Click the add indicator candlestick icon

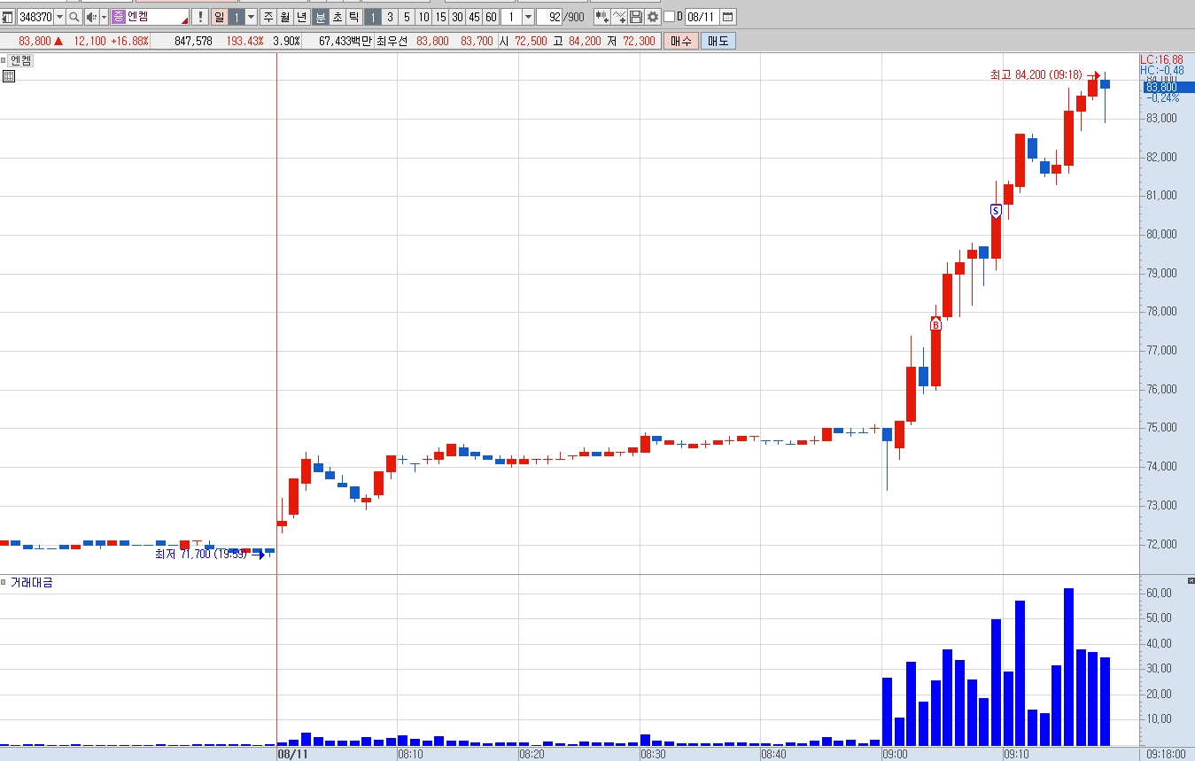click(x=601, y=17)
